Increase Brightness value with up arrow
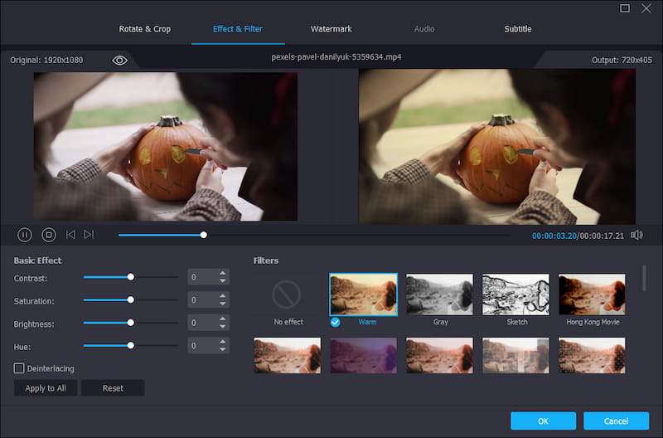 222,319
